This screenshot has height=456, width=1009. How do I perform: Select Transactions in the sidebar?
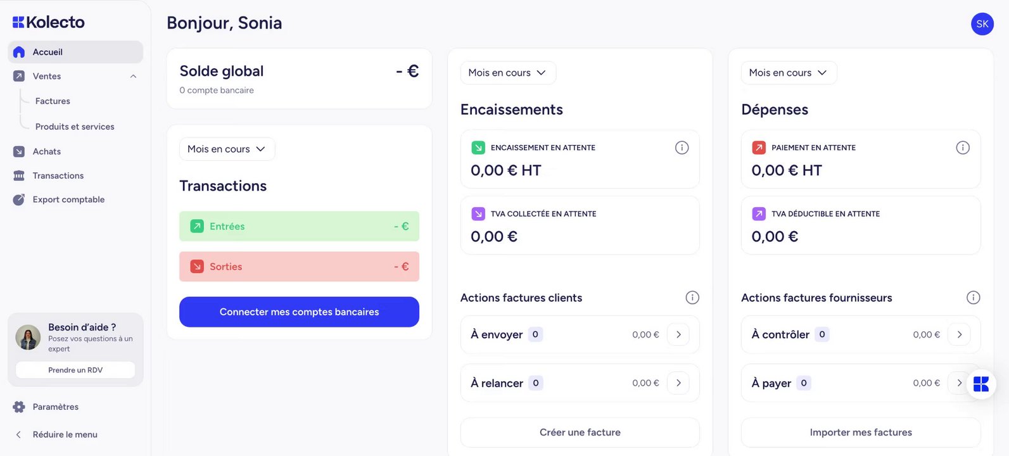(x=58, y=175)
